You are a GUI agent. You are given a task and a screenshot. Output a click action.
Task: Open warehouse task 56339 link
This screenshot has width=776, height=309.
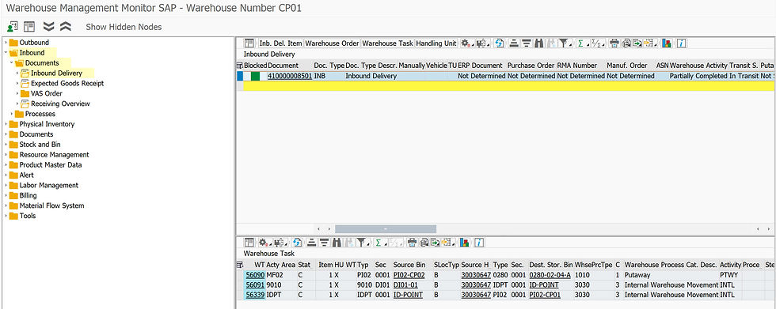click(255, 295)
